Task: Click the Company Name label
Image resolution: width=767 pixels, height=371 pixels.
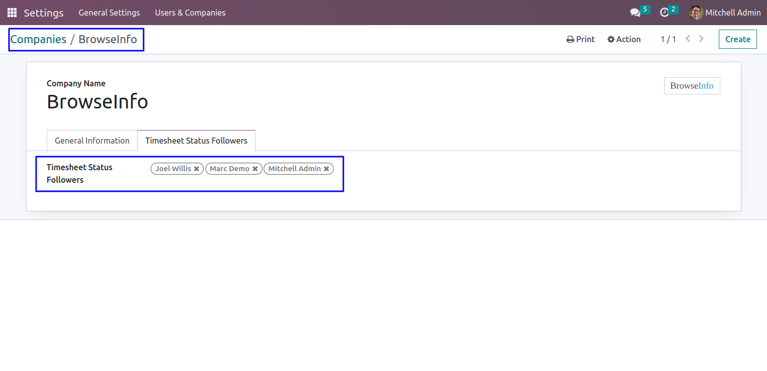Action: 76,83
